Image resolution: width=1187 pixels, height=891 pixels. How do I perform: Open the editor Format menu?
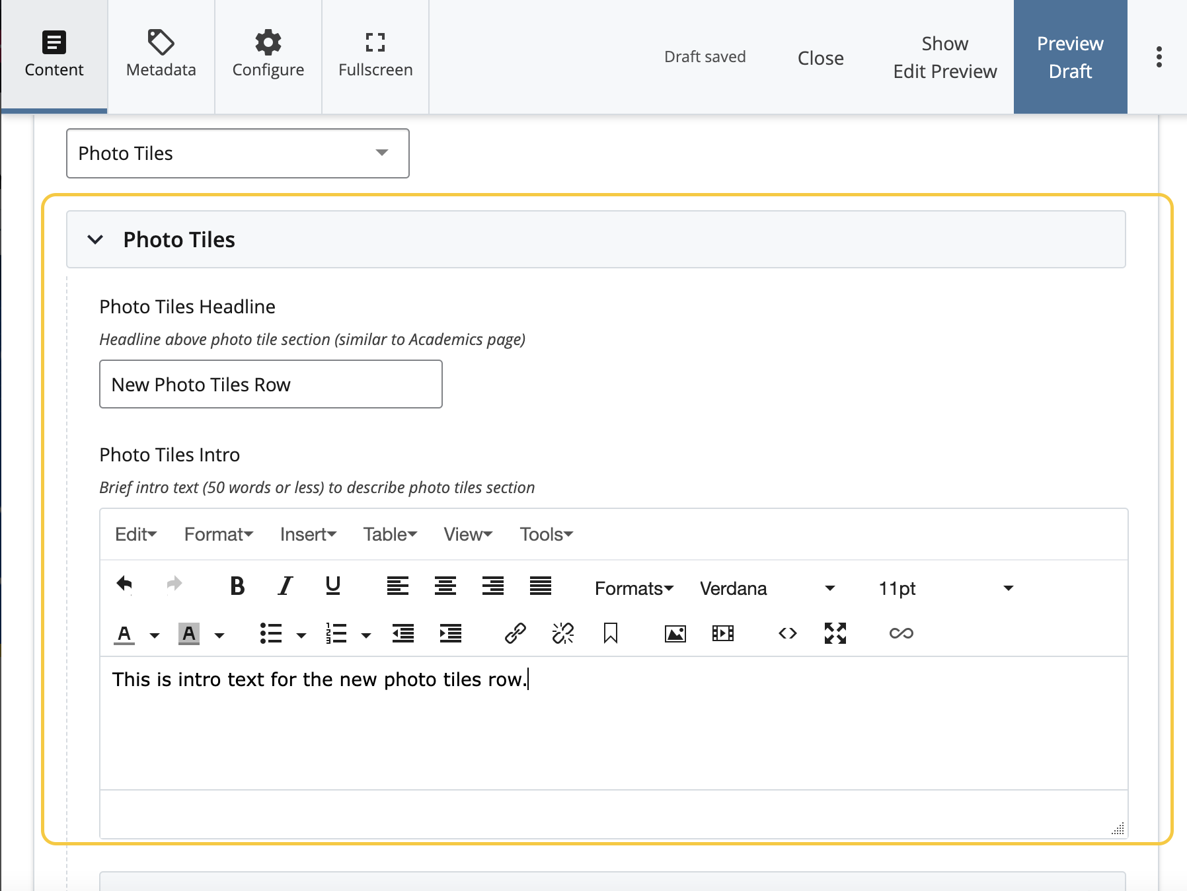point(219,534)
